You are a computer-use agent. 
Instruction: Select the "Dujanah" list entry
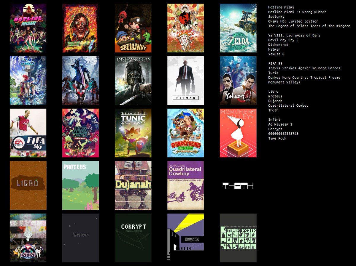click(275, 101)
